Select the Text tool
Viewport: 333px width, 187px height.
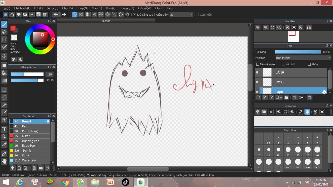pos(4,129)
